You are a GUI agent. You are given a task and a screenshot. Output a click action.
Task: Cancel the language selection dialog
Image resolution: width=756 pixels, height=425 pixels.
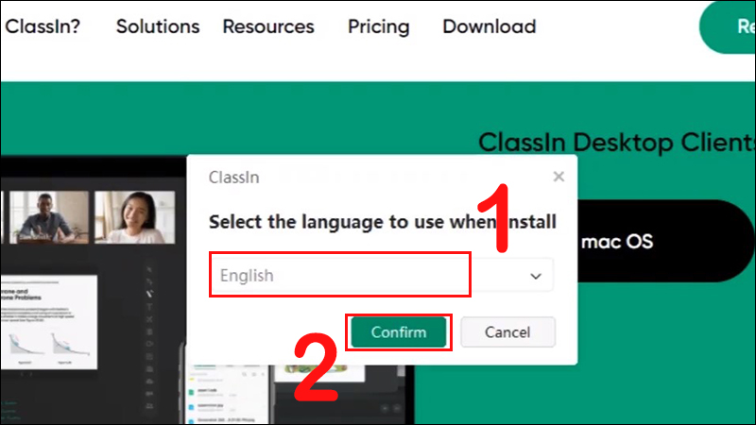[507, 332]
